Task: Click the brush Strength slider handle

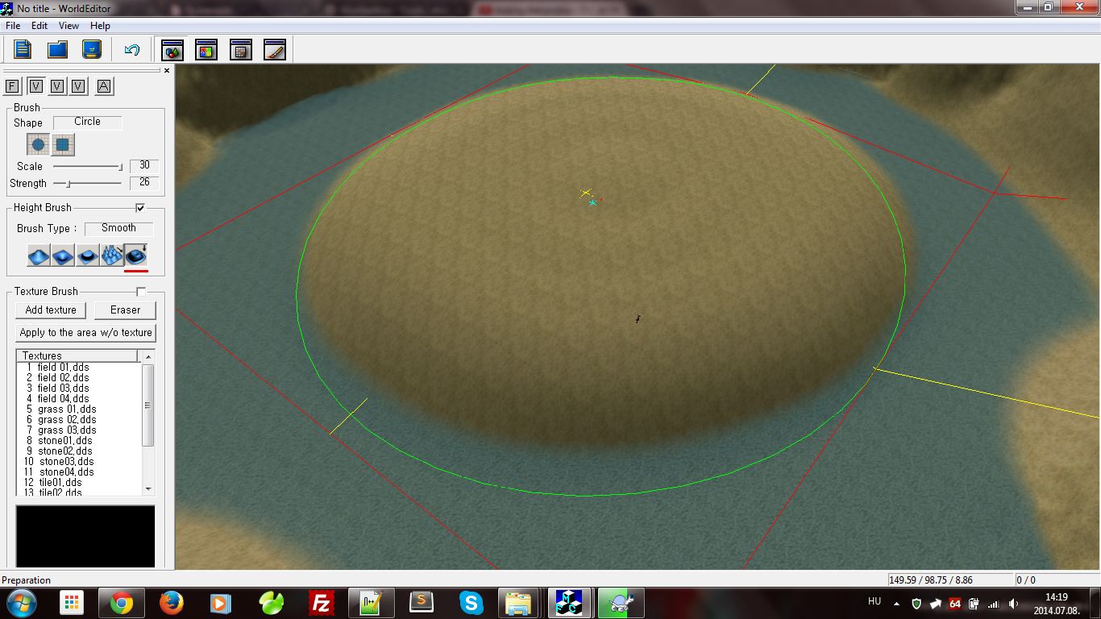Action: [69, 184]
